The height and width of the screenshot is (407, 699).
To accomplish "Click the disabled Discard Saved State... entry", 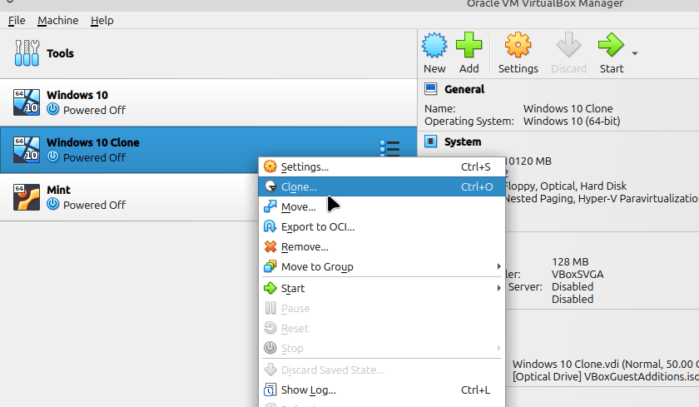I will (382, 370).
